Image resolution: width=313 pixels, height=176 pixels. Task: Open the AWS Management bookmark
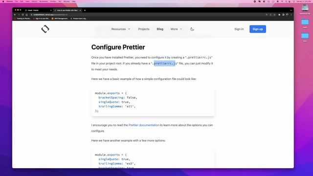pos(60,19)
